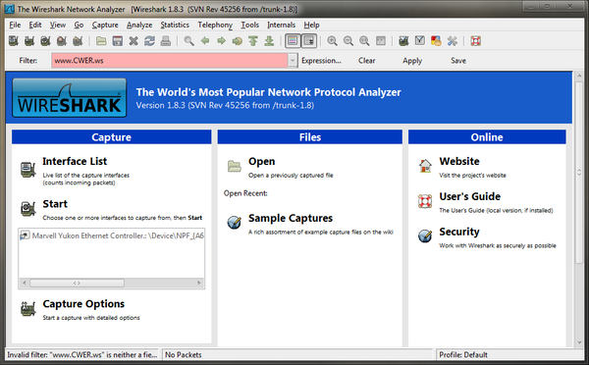Edit display filters from the toolbar
The width and height of the screenshot is (589, 365).
point(420,41)
